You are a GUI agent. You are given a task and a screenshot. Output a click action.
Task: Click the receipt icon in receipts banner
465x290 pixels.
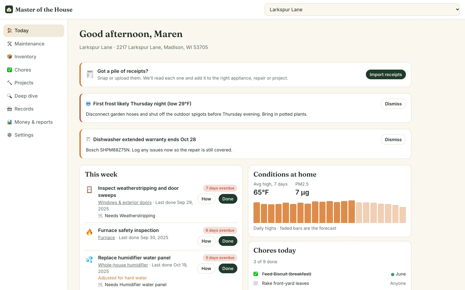click(90, 74)
